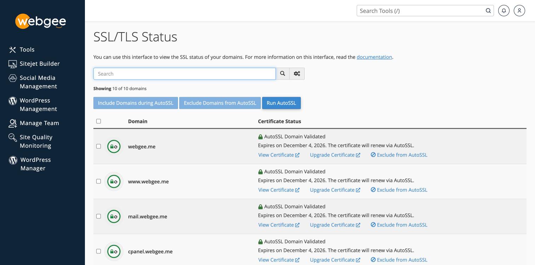This screenshot has width=535, height=265.
Task: Click the domain search magnifier button
Action: click(283, 73)
